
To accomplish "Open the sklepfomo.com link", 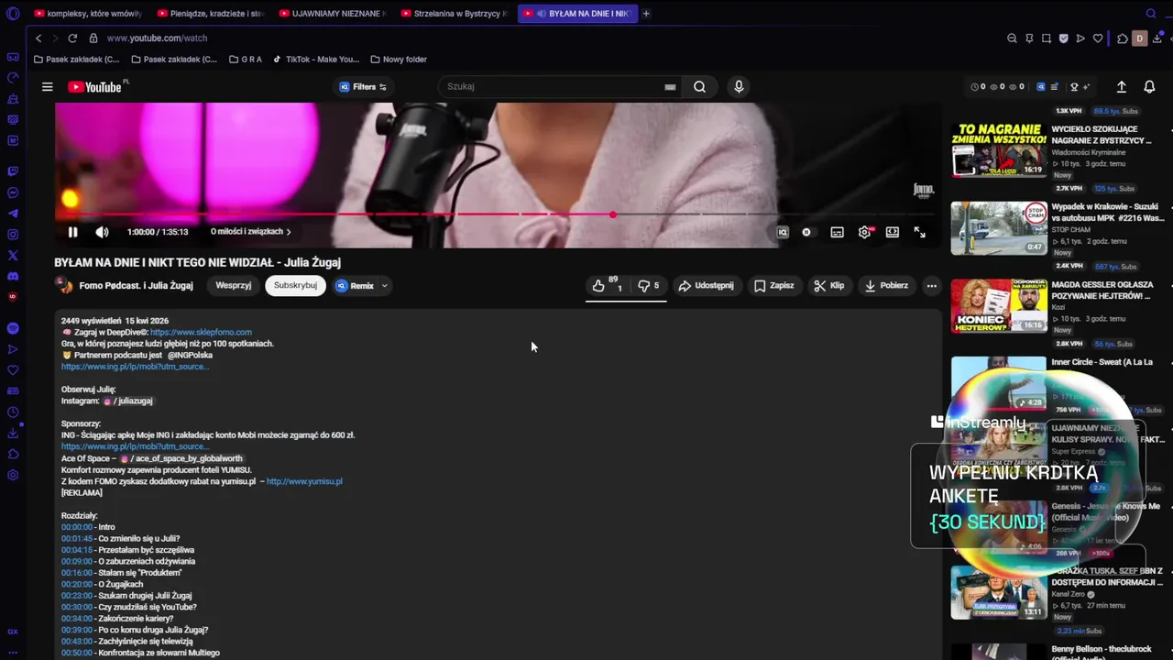I will pos(201,332).
